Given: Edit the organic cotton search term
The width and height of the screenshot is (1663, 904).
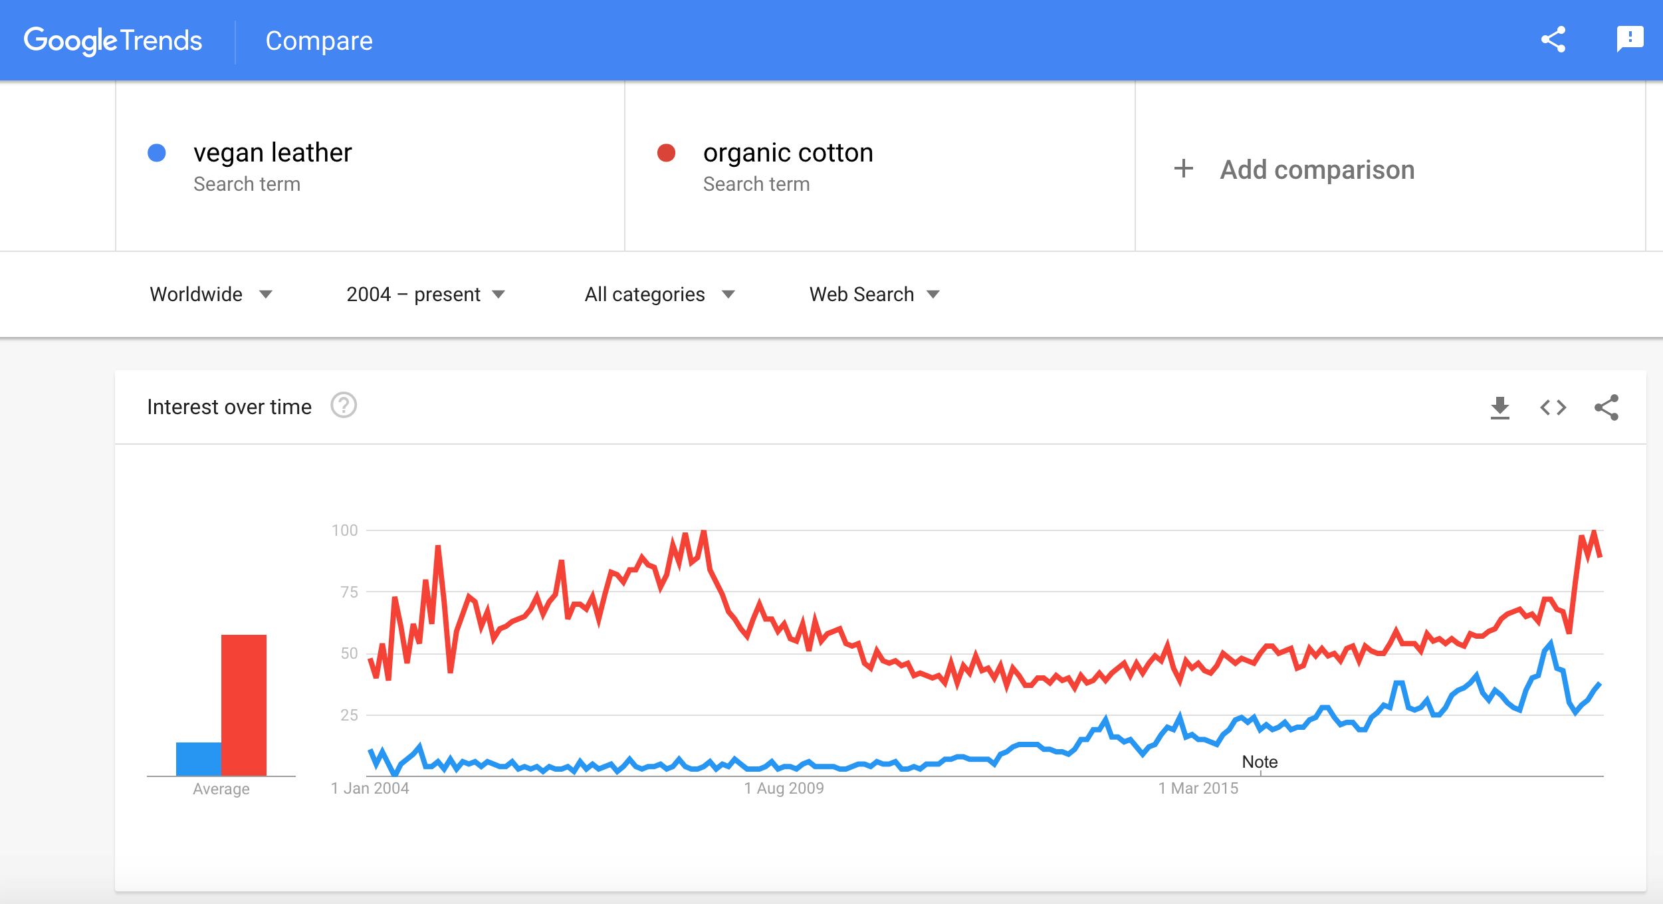Looking at the screenshot, I should coord(788,153).
